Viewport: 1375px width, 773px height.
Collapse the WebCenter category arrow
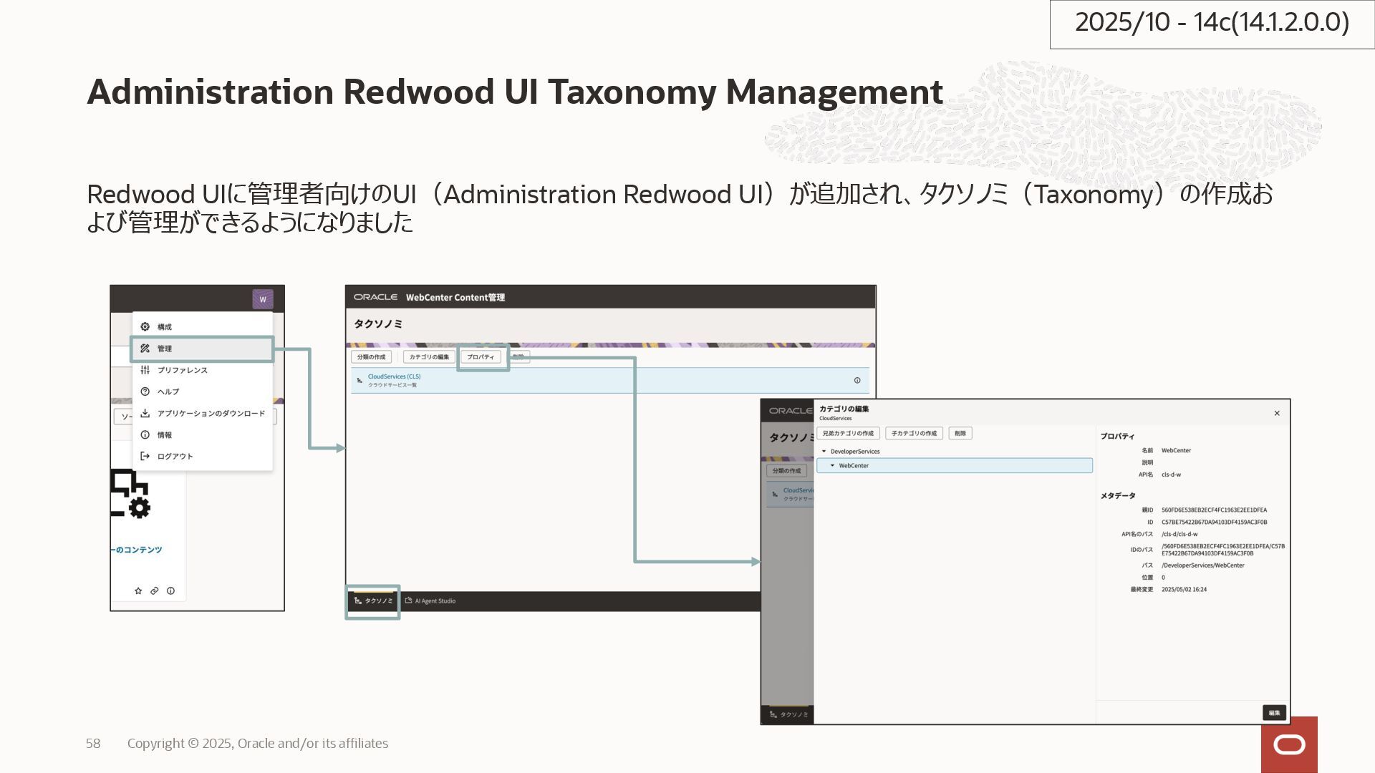(832, 466)
